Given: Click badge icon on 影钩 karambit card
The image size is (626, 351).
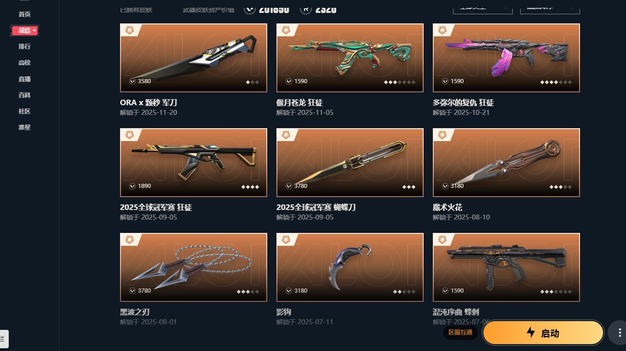Looking at the screenshot, I should pyautogui.click(x=286, y=240).
